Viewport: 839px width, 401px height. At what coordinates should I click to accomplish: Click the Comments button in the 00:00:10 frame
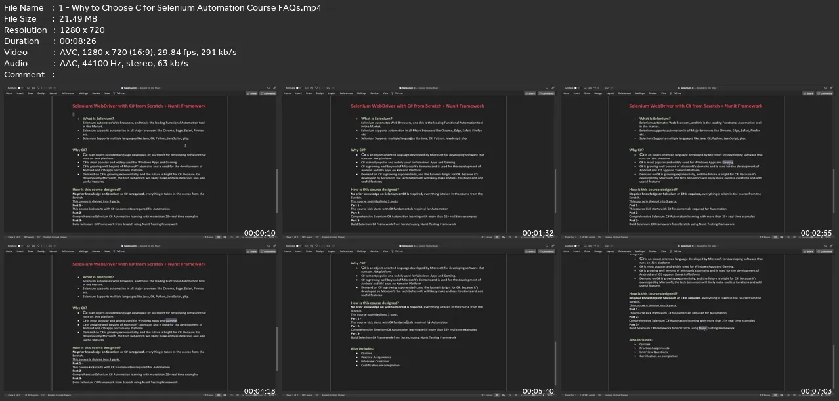point(267,93)
